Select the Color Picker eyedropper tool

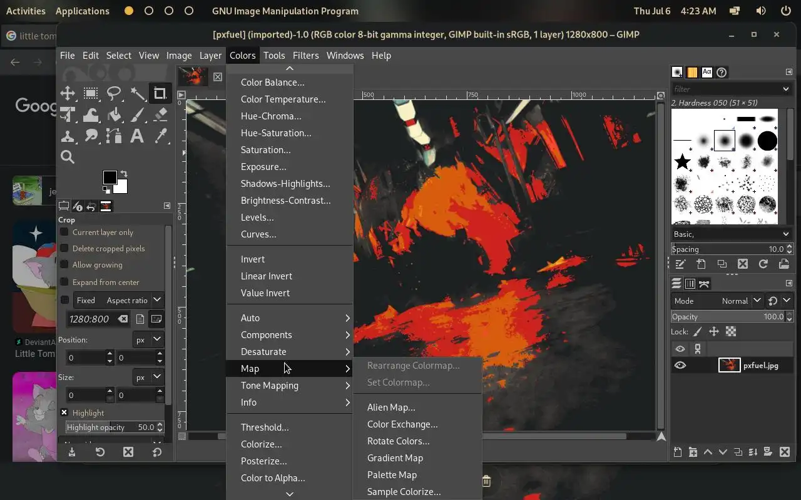[x=160, y=136]
